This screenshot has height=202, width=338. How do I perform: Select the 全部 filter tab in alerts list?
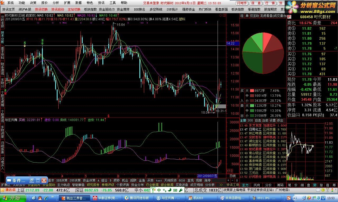coord(243,120)
